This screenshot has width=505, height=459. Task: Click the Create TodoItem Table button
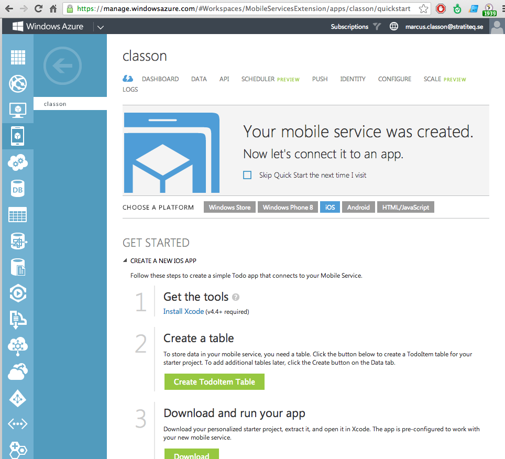(x=214, y=382)
